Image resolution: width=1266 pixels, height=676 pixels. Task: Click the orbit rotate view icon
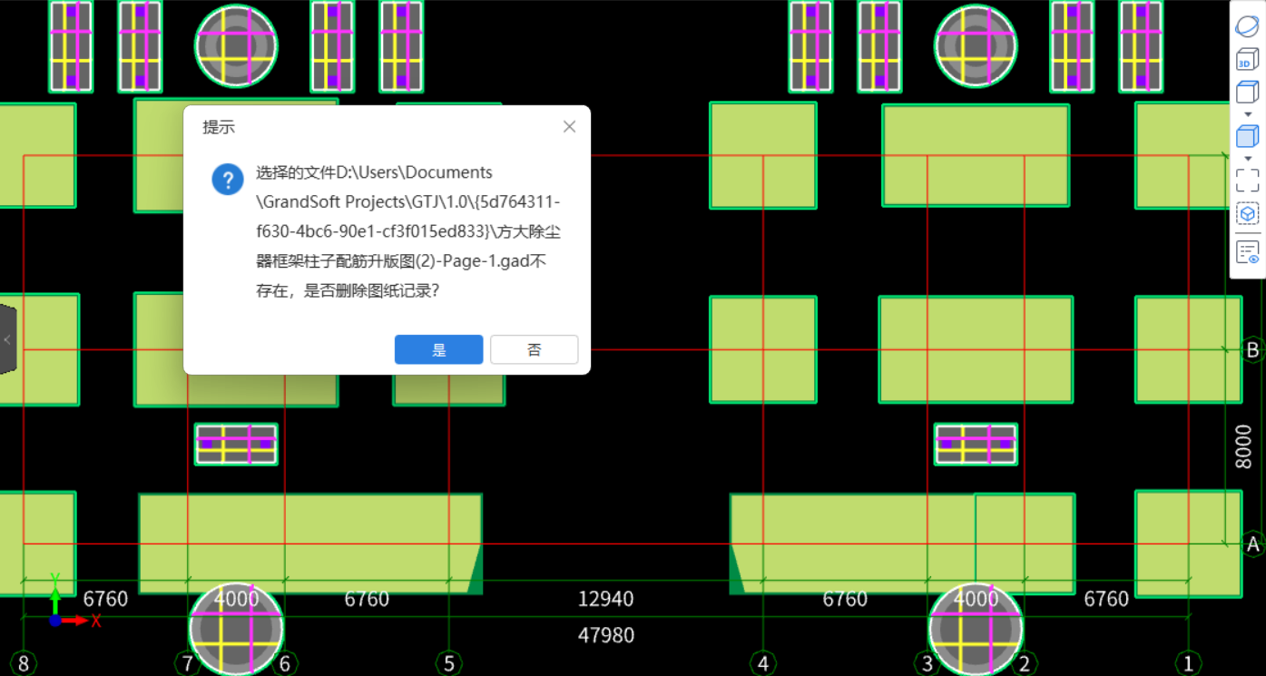point(1247,25)
